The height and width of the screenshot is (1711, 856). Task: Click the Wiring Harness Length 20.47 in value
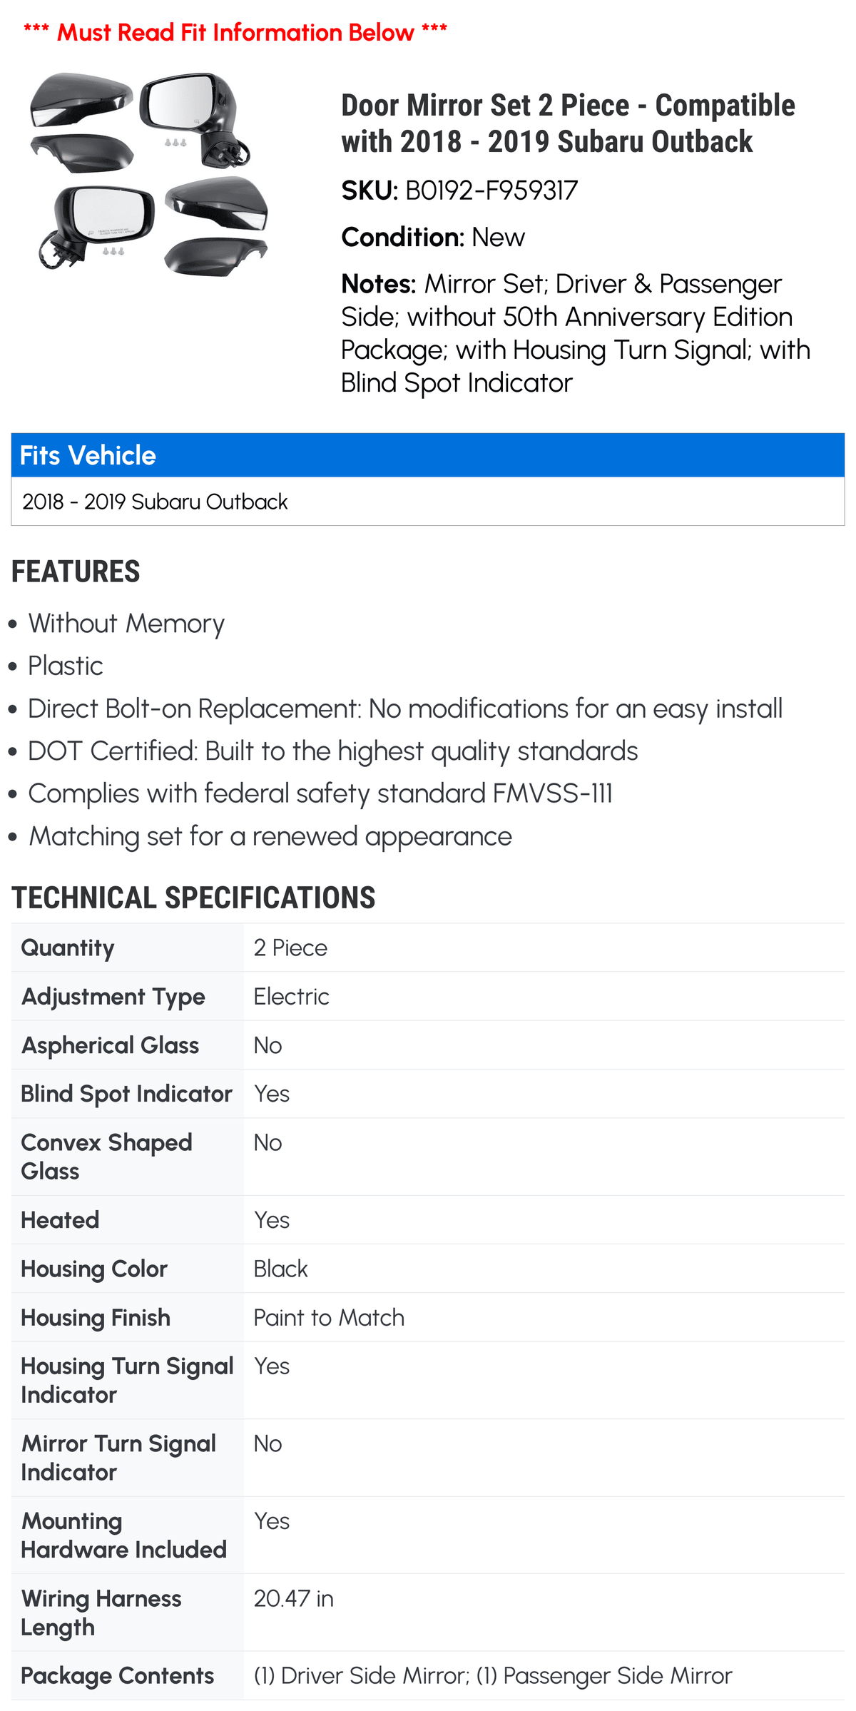coord(294,1599)
